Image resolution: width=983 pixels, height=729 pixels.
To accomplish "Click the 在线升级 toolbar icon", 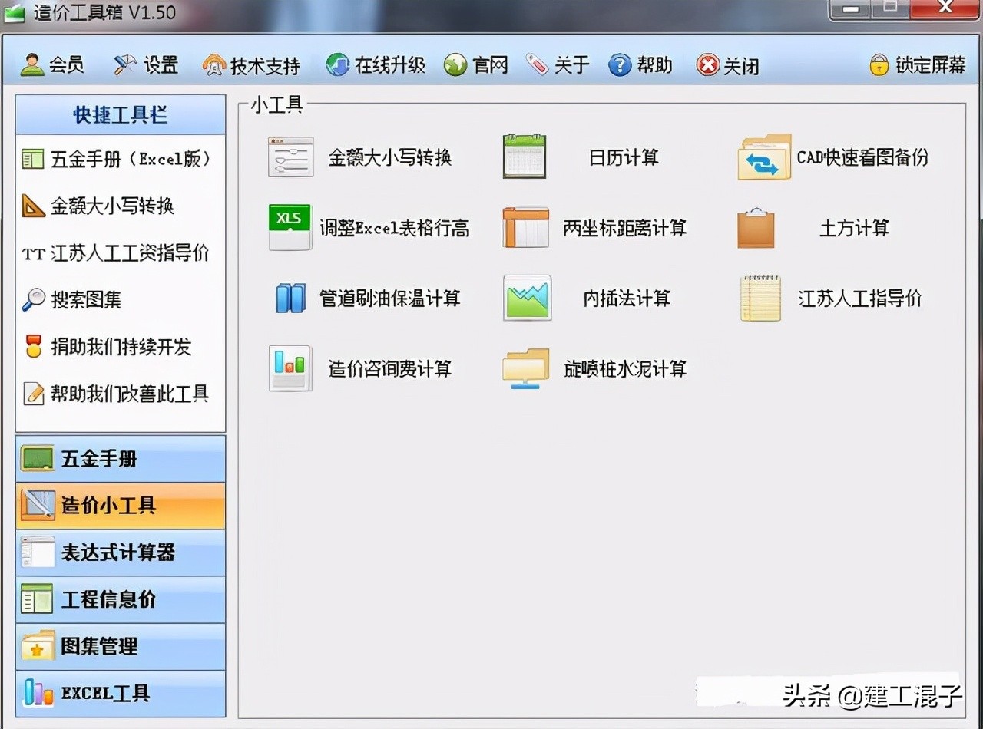I will tap(375, 65).
